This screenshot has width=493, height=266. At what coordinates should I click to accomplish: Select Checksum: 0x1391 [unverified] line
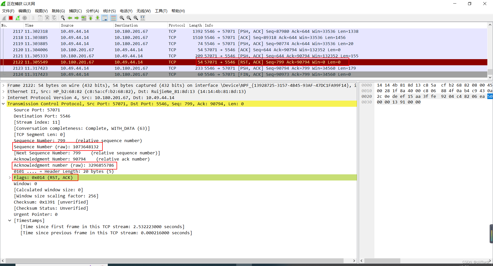51,202
